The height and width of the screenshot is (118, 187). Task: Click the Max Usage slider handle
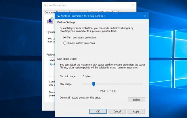tap(93, 84)
